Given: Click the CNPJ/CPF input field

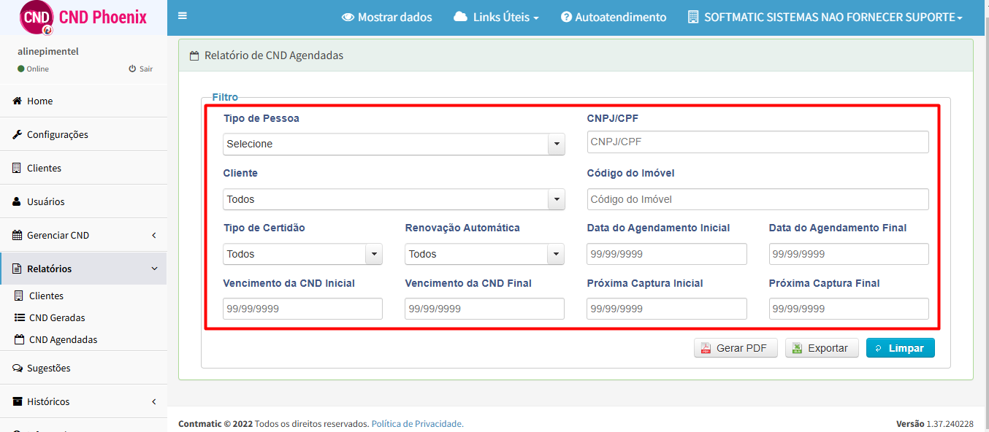Looking at the screenshot, I should tap(757, 142).
